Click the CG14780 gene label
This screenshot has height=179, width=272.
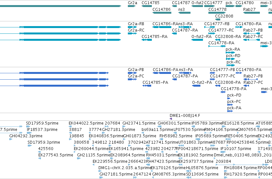pos(245,3)
